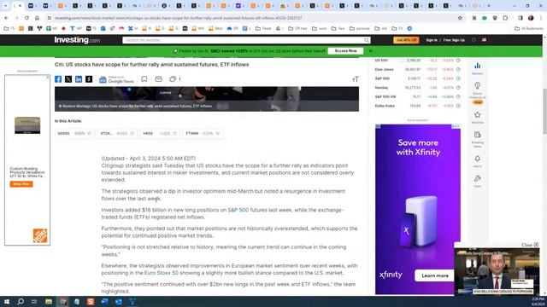
Task: Open the work bookmark folder
Action: tap(319, 28)
